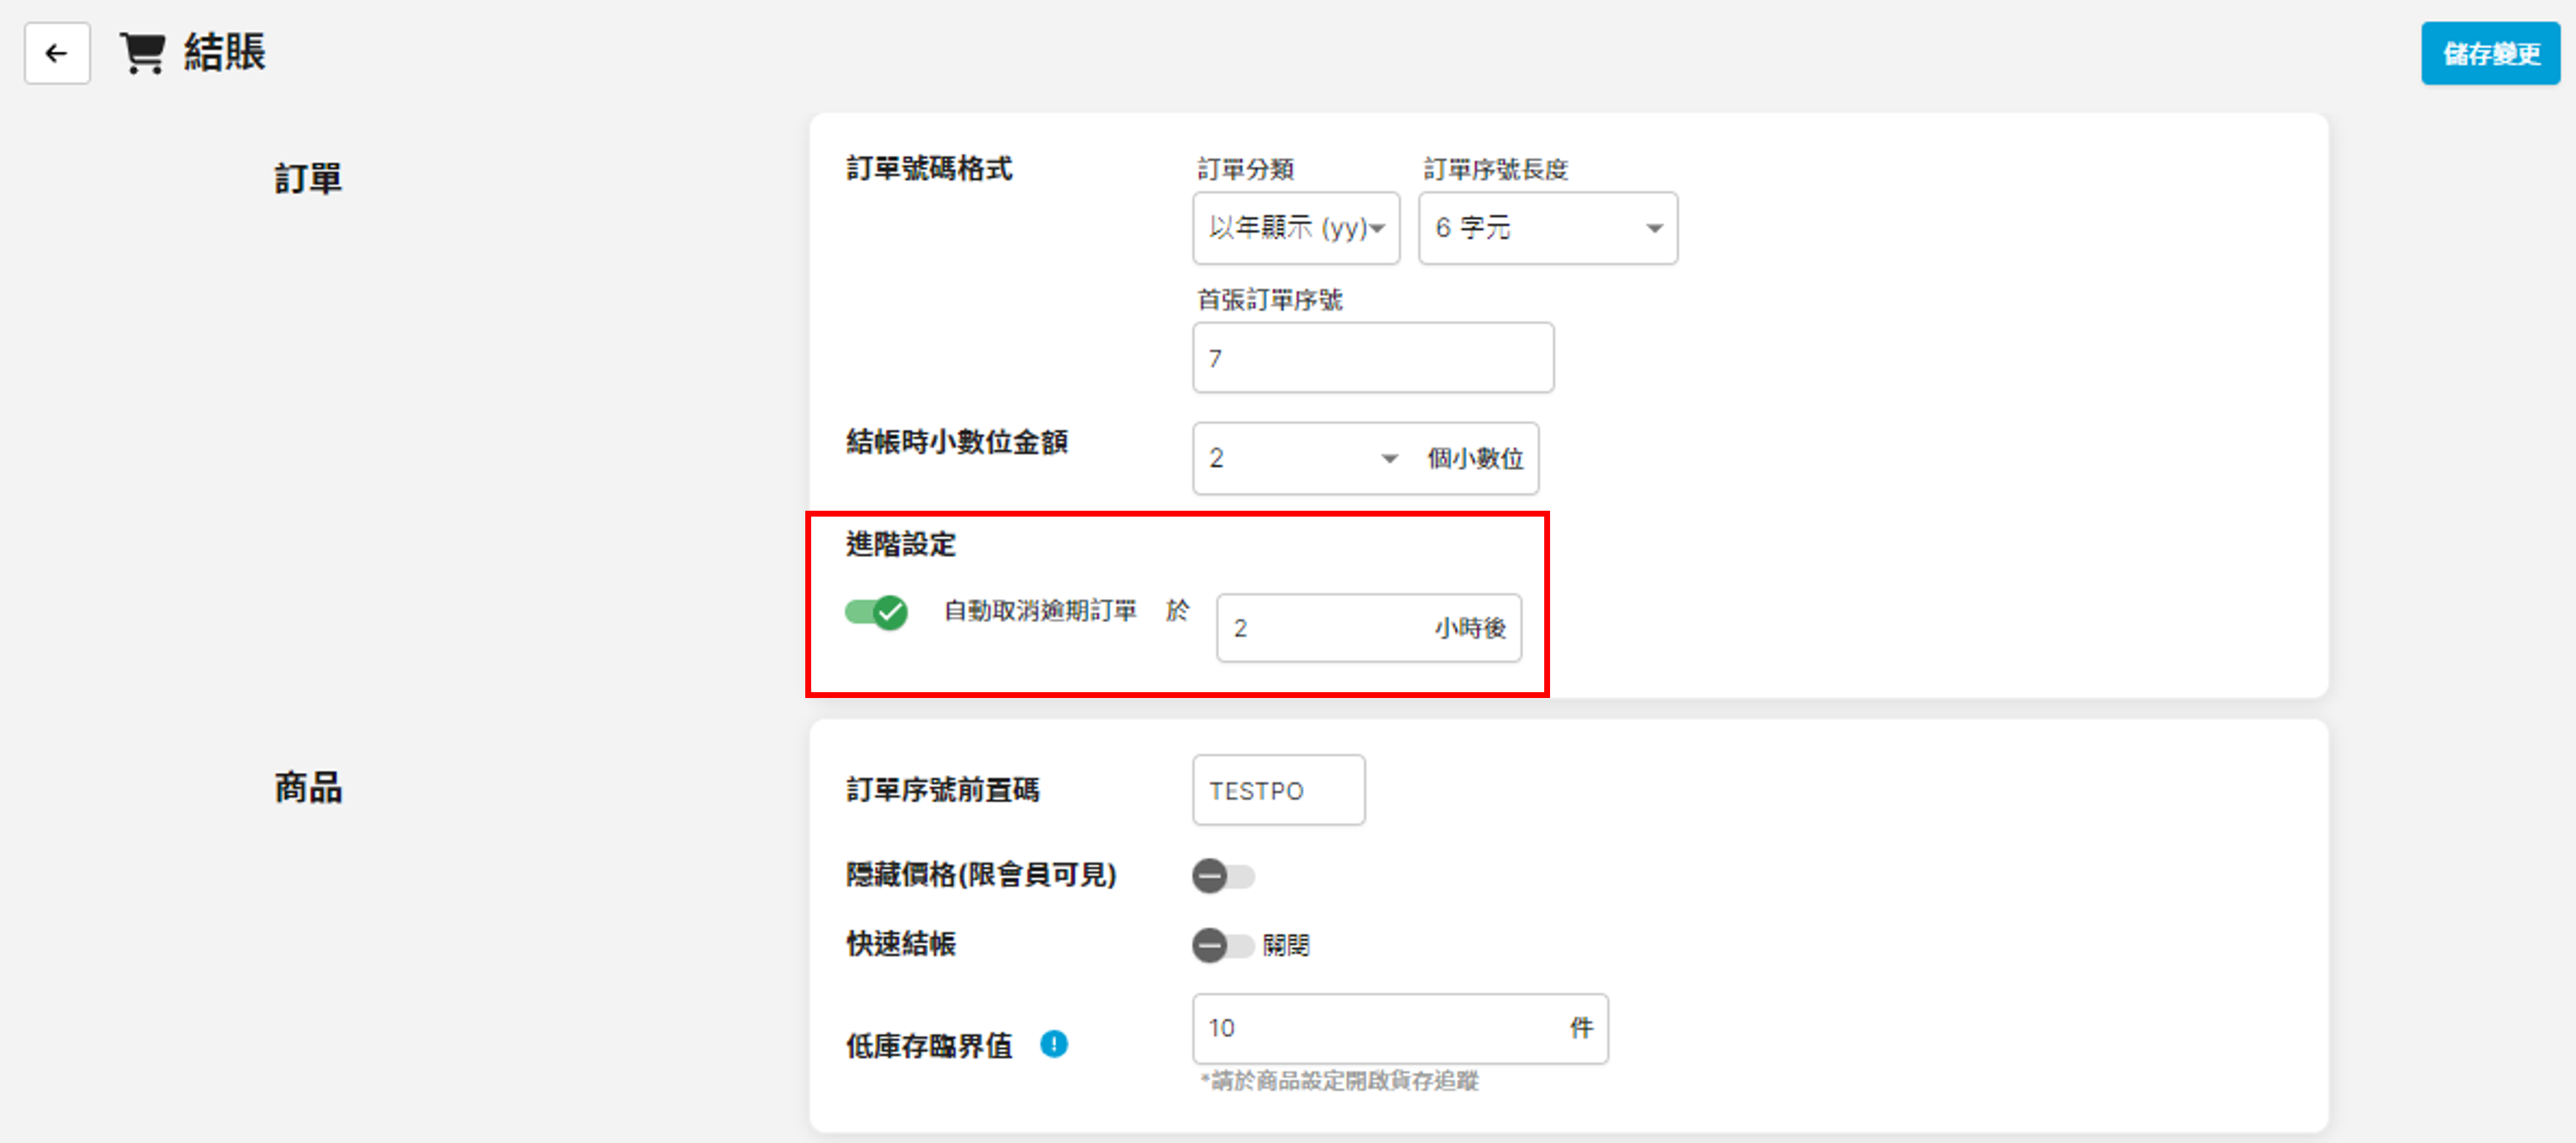This screenshot has height=1143, width=2576.
Task: Turn on the 快速結帳 toggle
Action: click(1222, 945)
